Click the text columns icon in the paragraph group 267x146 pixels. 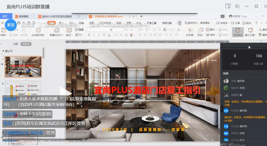coord(165,30)
